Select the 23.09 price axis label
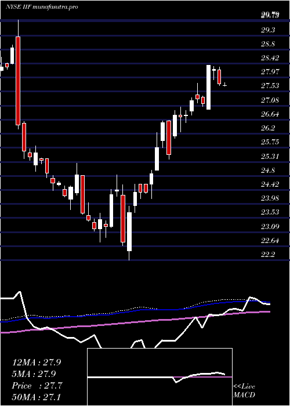Image resolution: width=290 pixels, height=406 pixels. click(270, 226)
